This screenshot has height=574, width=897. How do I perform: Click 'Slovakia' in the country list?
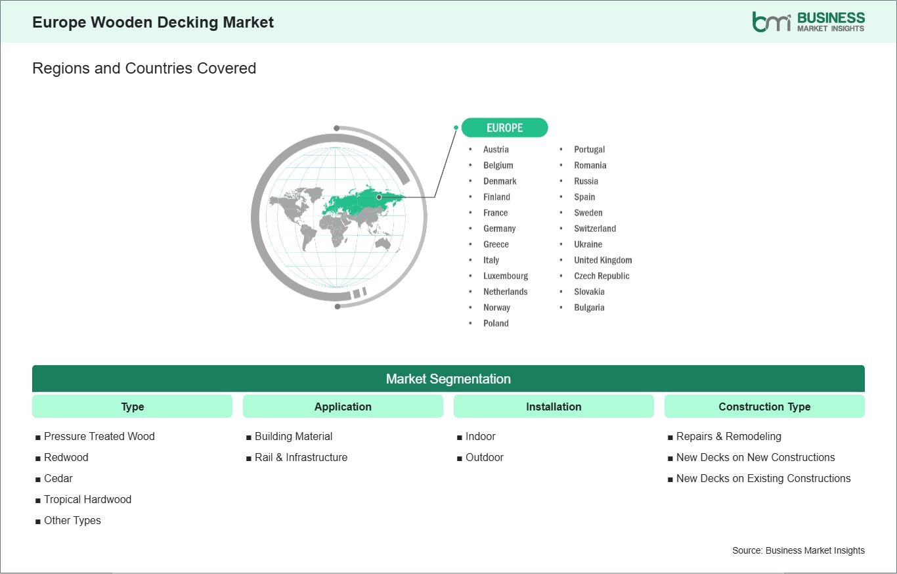tap(589, 292)
